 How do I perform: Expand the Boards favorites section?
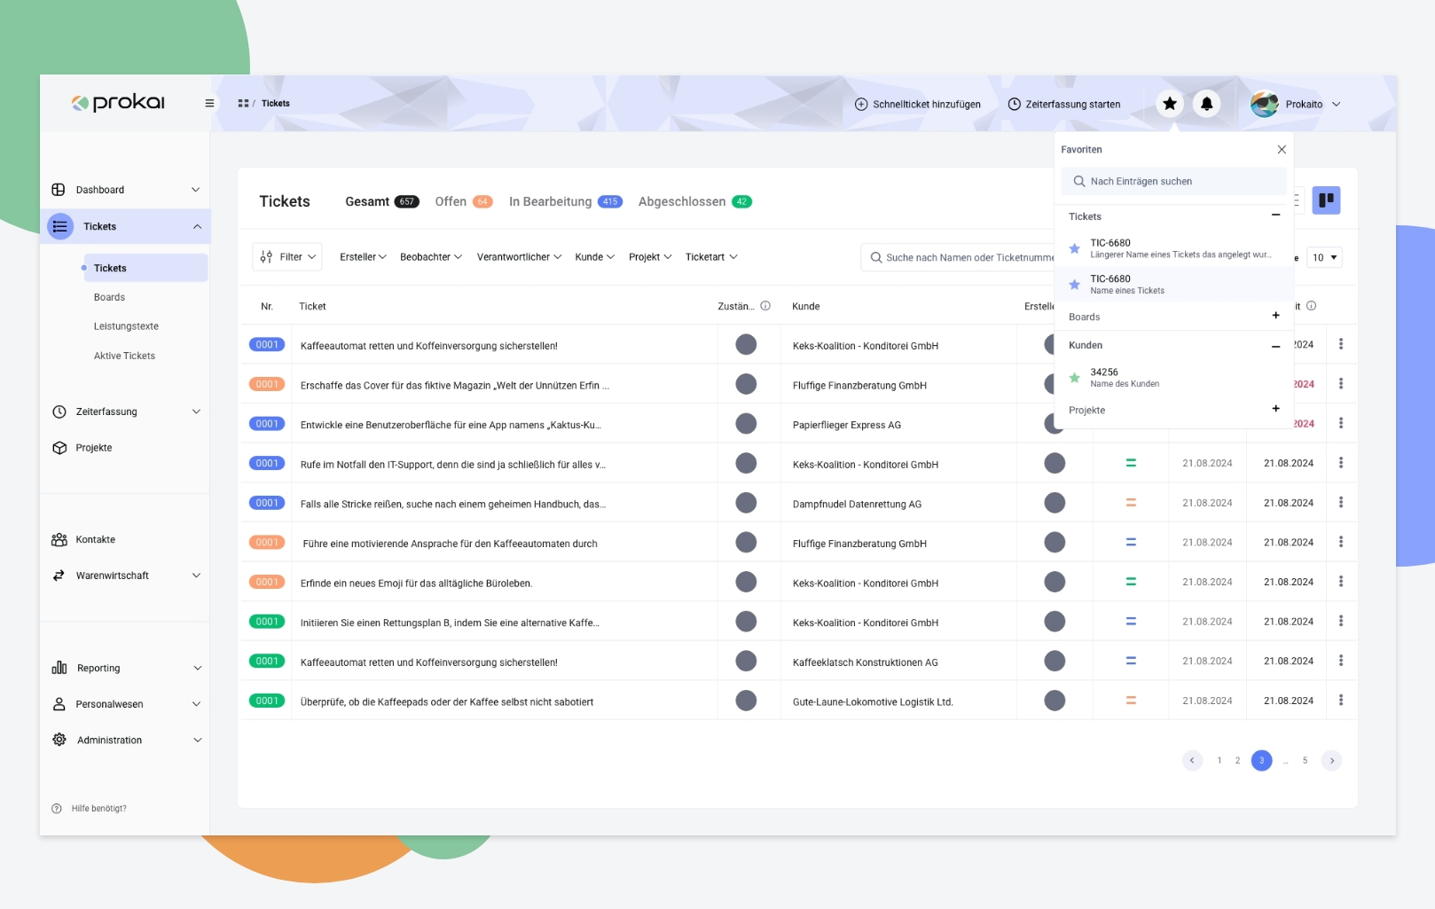1275,316
